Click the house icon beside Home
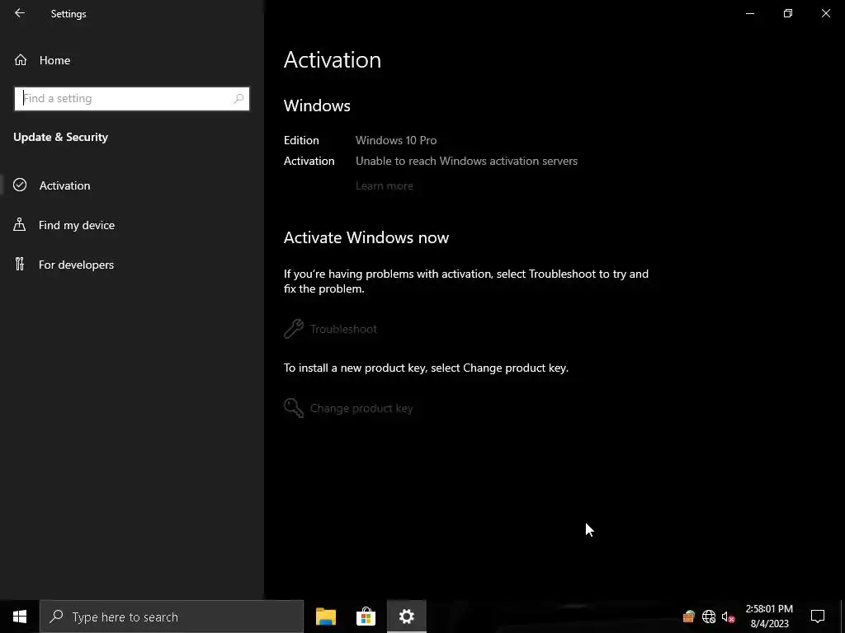845x633 pixels. [x=21, y=60]
